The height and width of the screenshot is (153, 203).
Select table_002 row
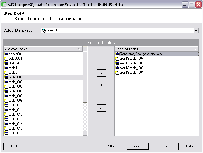[x=43, y=82]
